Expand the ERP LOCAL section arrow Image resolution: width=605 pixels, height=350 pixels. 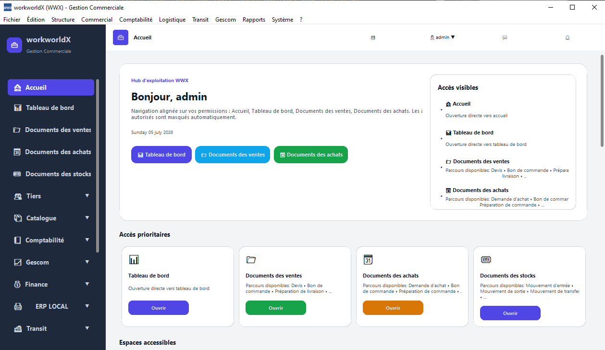87,306
